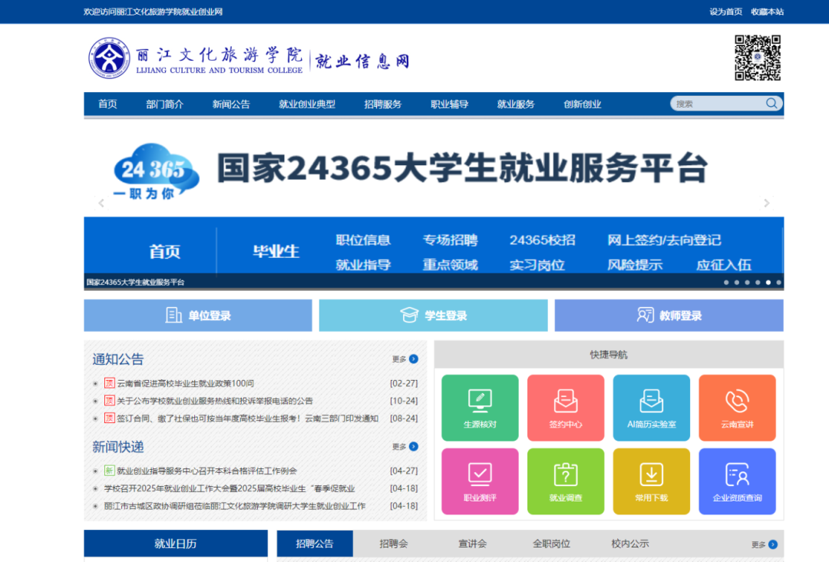Click the search magnifier icon

771,103
